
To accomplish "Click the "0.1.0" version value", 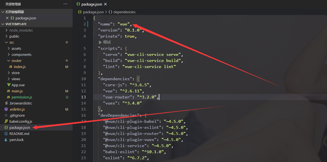I will point(133,30).
